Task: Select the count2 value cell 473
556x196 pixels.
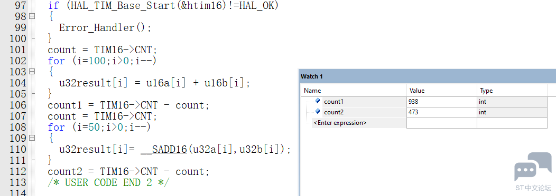Action: coord(441,112)
